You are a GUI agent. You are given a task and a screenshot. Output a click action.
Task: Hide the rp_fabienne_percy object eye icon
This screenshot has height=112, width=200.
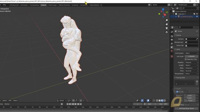click(197, 16)
